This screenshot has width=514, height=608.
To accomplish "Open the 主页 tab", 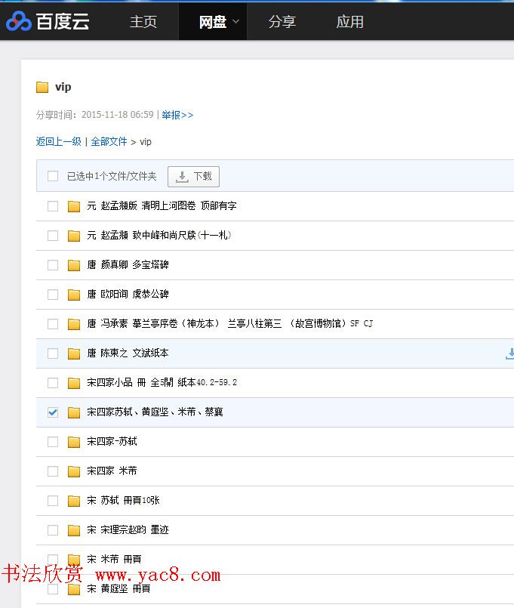I will click(x=143, y=22).
